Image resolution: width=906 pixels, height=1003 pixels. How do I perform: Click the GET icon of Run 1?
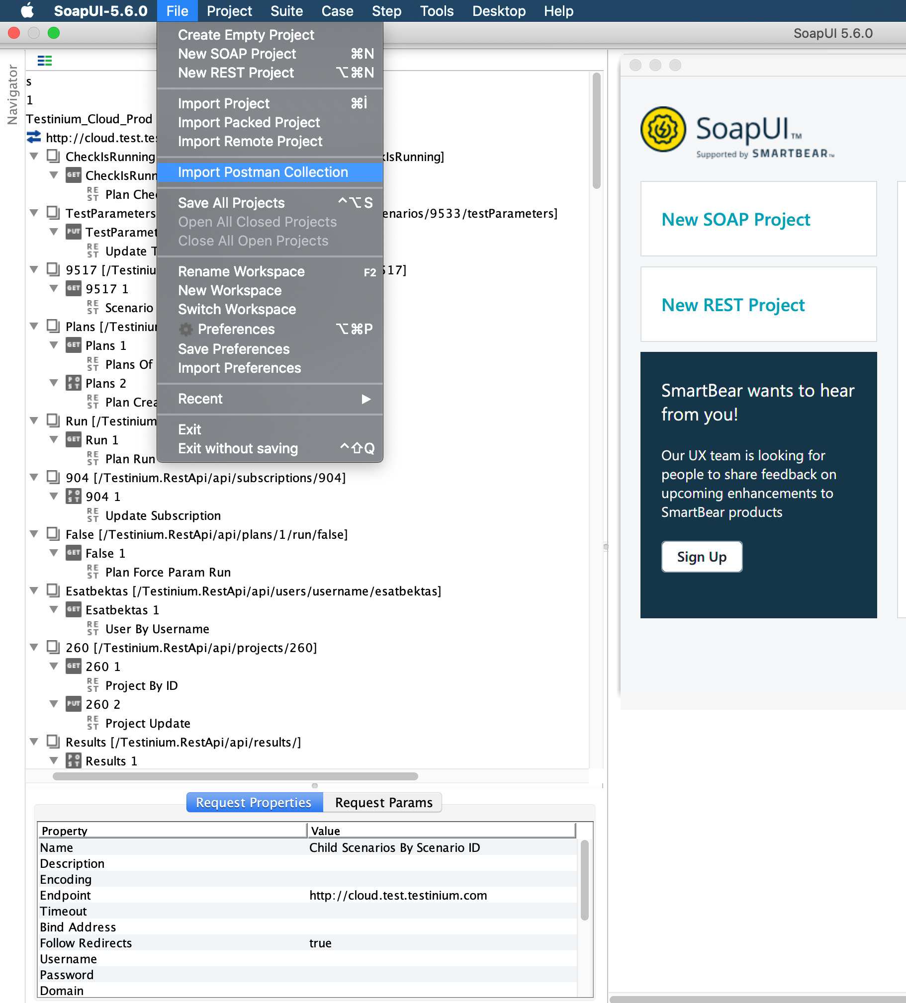coord(74,439)
